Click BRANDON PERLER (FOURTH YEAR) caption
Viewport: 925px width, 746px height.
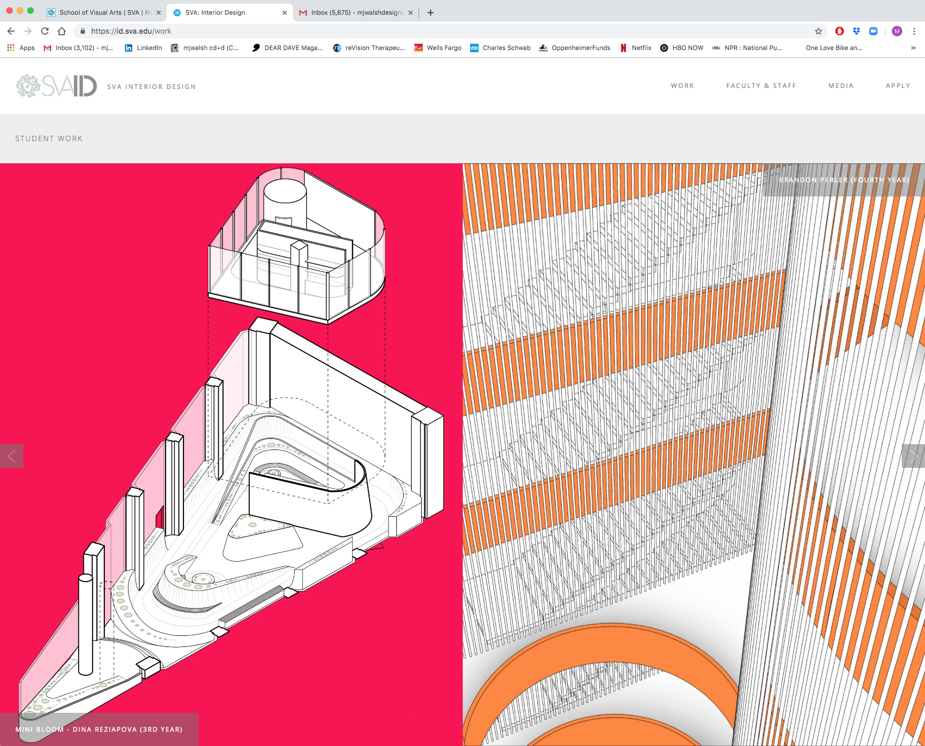tap(844, 180)
